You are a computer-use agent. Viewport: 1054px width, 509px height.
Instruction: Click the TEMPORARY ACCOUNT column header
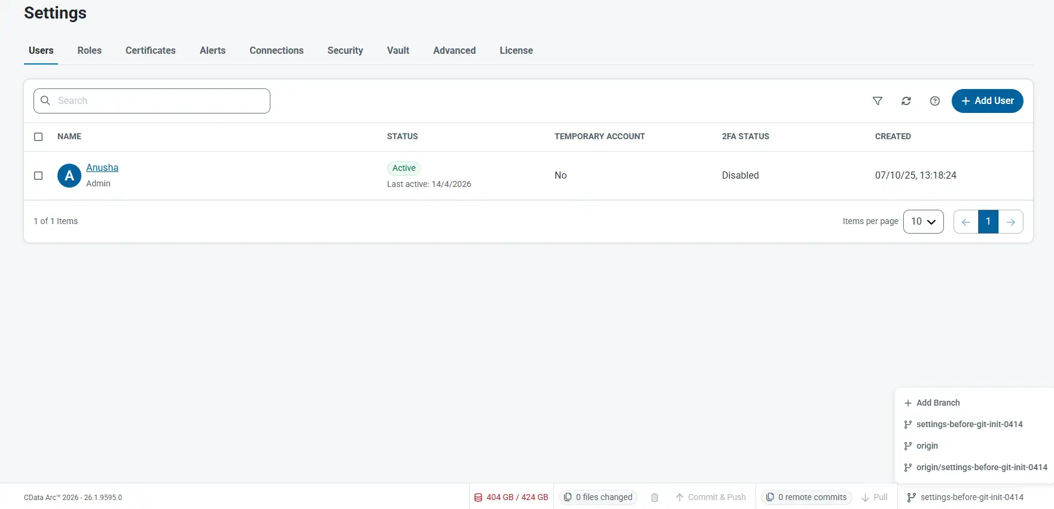[x=599, y=137]
